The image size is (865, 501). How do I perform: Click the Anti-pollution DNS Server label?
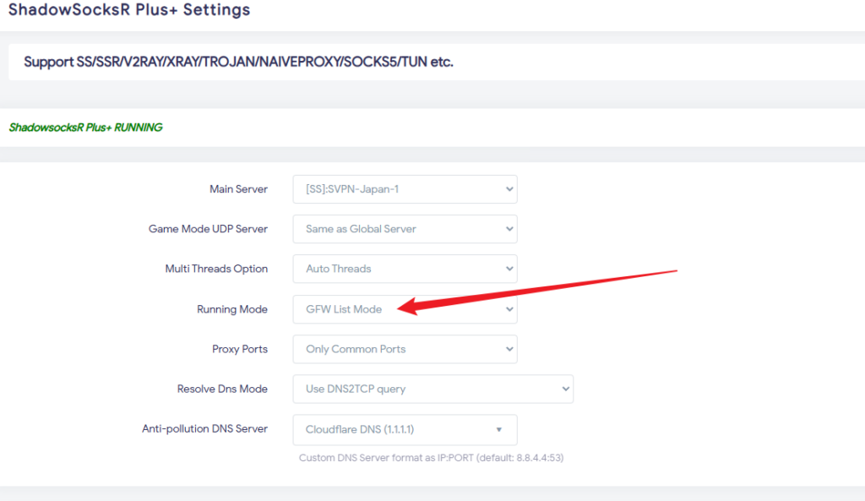point(204,429)
